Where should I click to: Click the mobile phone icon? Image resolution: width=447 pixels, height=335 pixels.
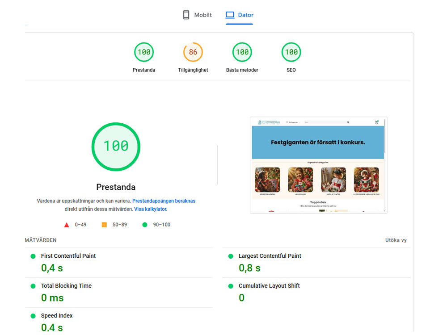[186, 15]
